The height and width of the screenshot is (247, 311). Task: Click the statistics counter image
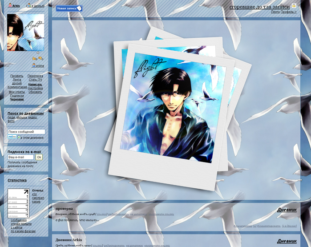tap(18, 203)
